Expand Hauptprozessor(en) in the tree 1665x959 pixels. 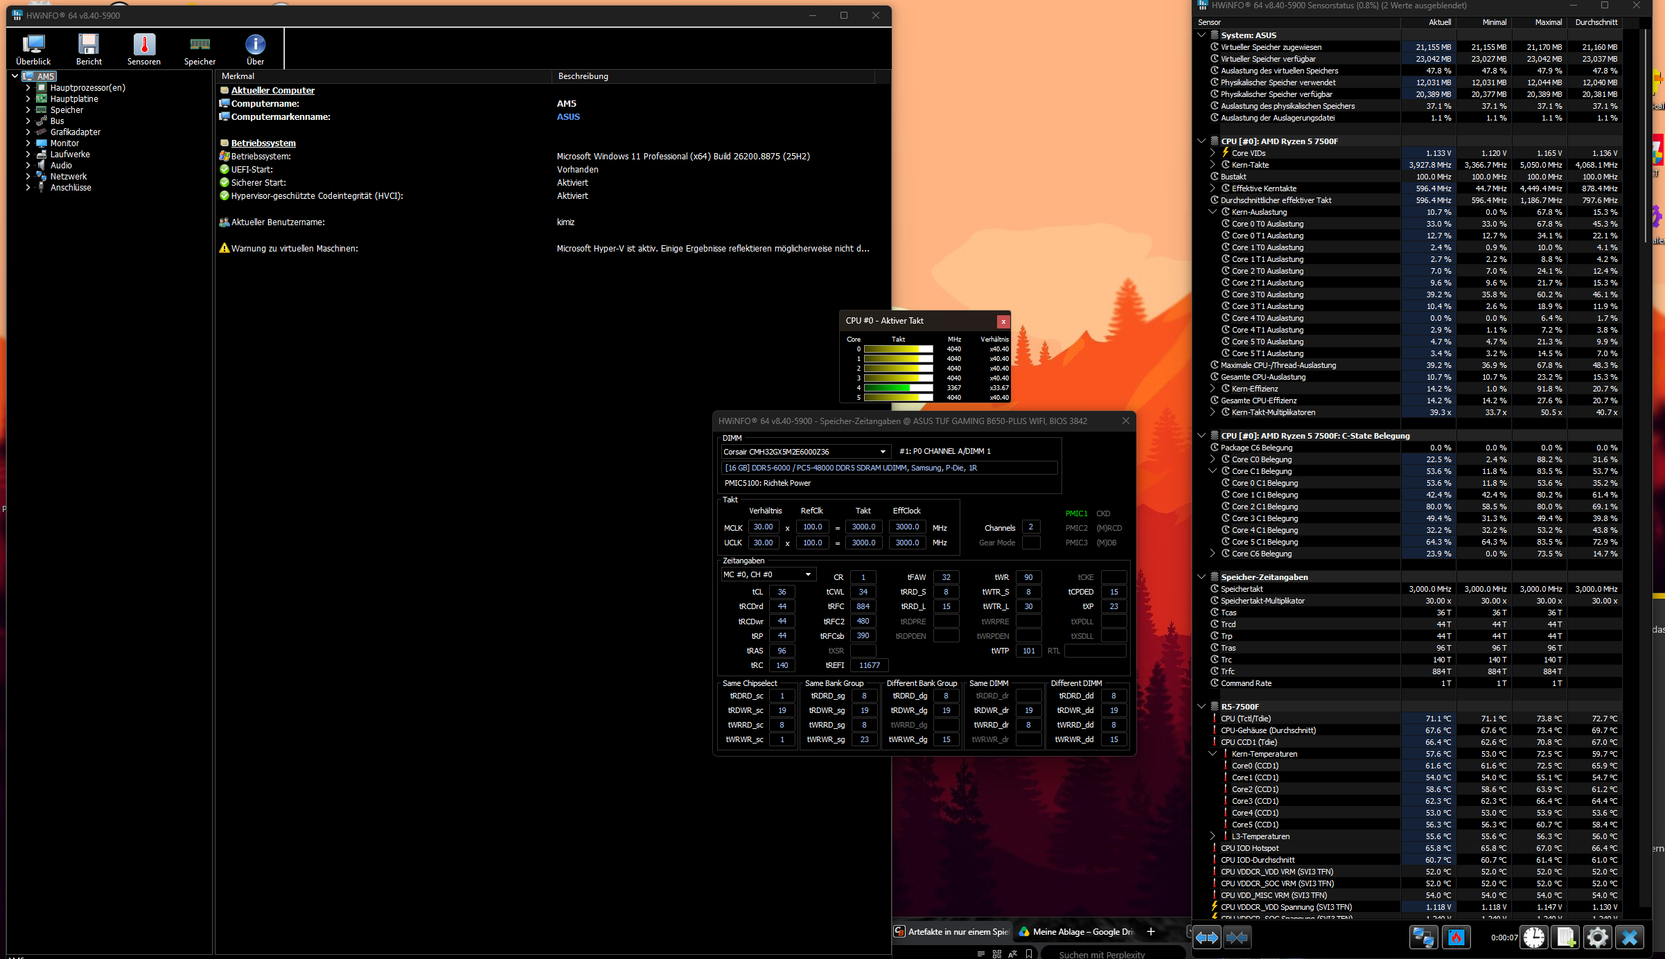click(x=28, y=88)
